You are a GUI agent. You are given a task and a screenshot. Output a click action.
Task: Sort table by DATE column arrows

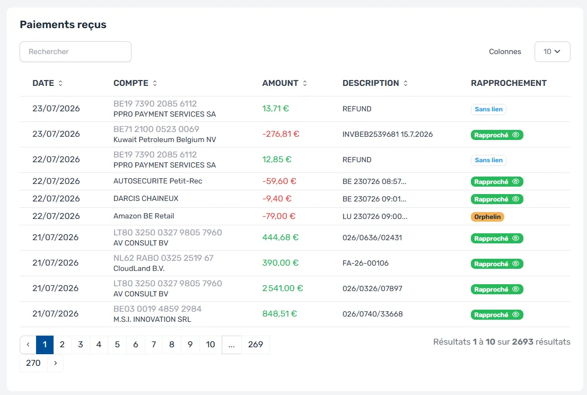(x=60, y=83)
